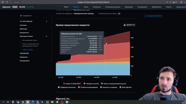
Task: Open the Calculator taskbar icon
Action: pyautogui.click(x=13, y=102)
